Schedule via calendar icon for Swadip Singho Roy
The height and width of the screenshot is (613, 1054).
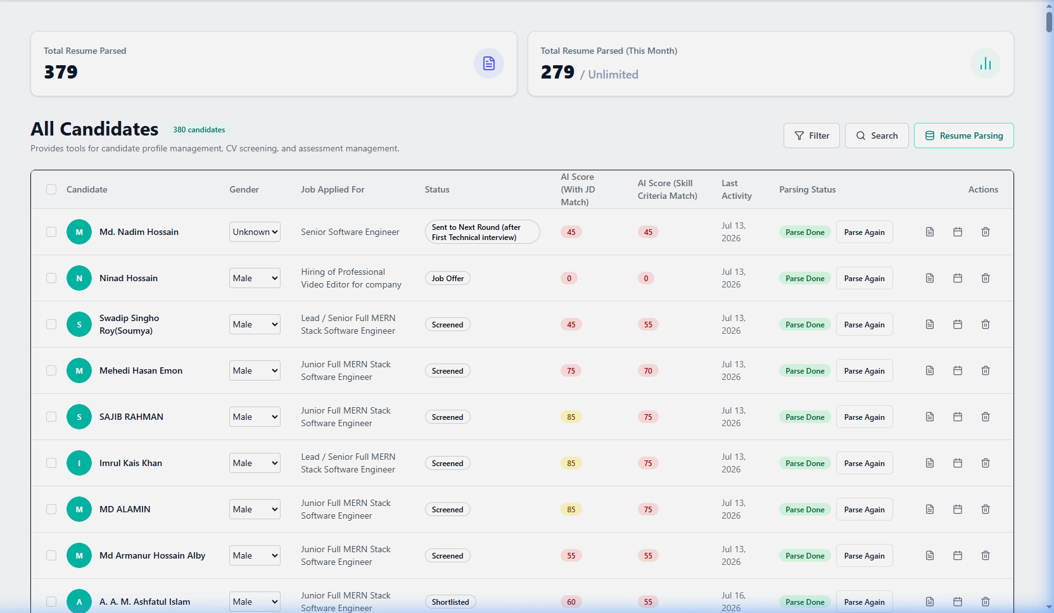(x=958, y=324)
